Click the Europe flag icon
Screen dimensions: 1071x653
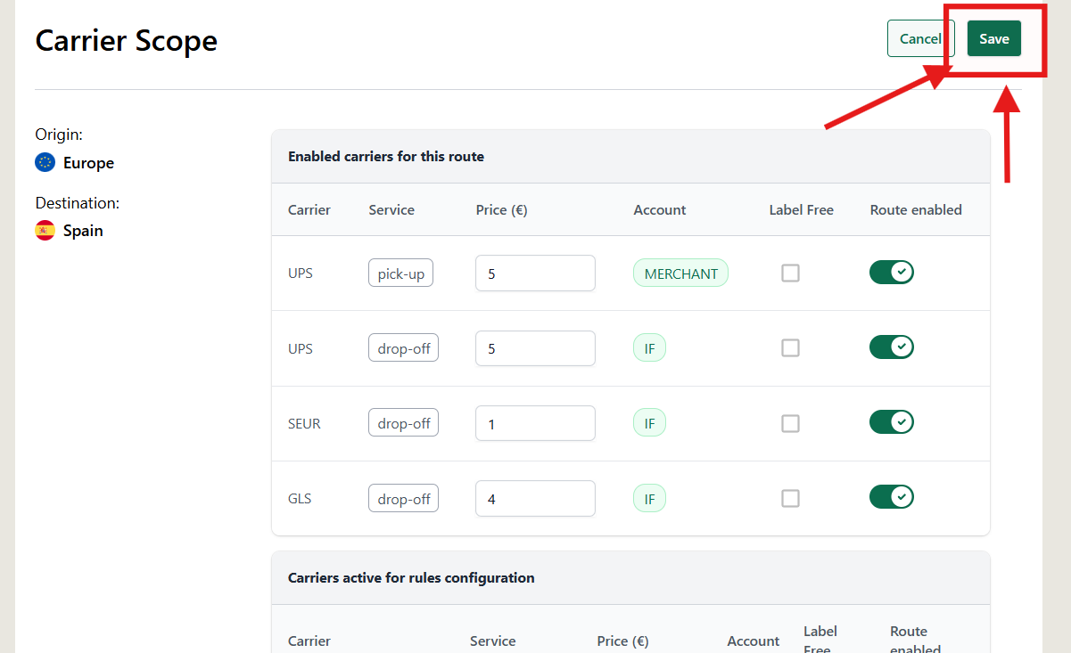[x=45, y=162]
